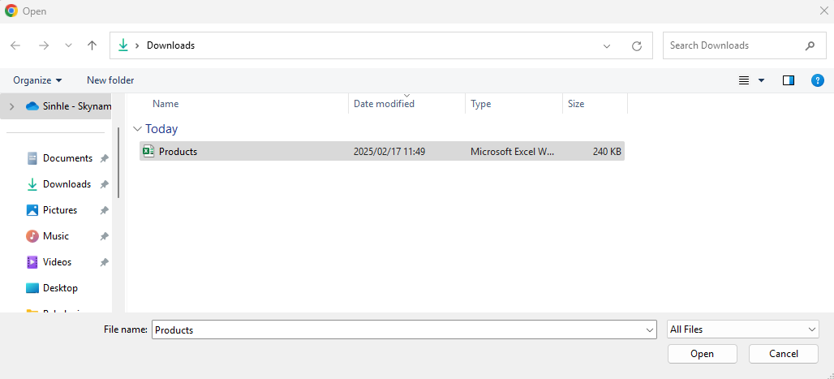Viewport: 834px width, 379px height.
Task: Open the Pictures folder in sidebar
Action: (x=60, y=210)
